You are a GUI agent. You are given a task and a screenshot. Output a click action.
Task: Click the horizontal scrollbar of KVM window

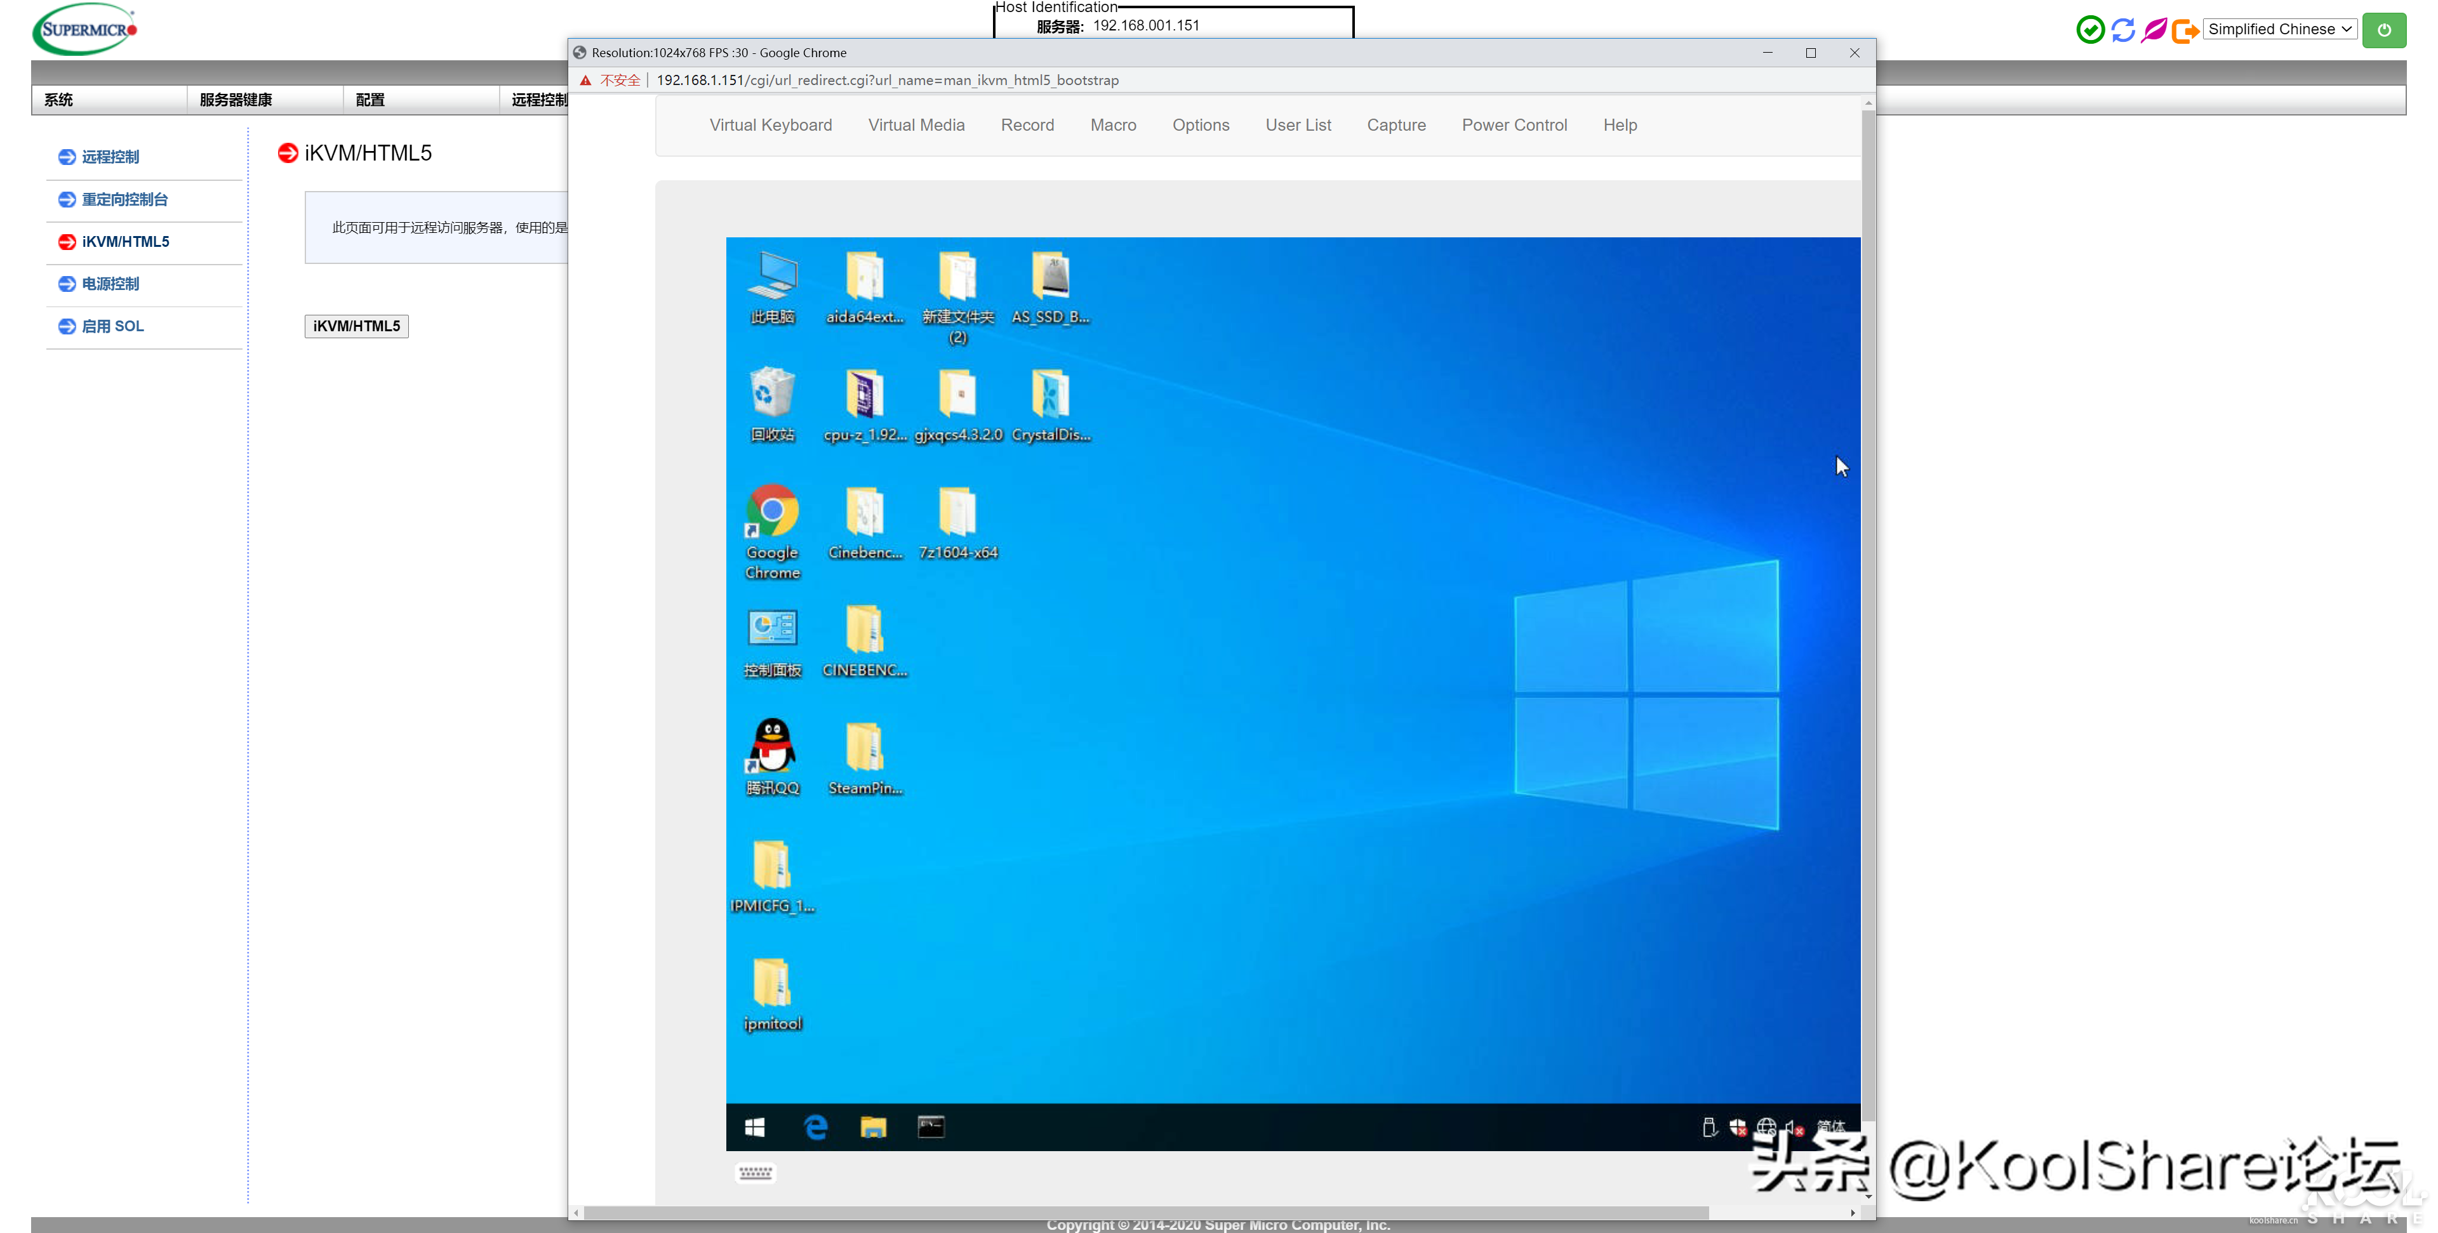click(1145, 1212)
